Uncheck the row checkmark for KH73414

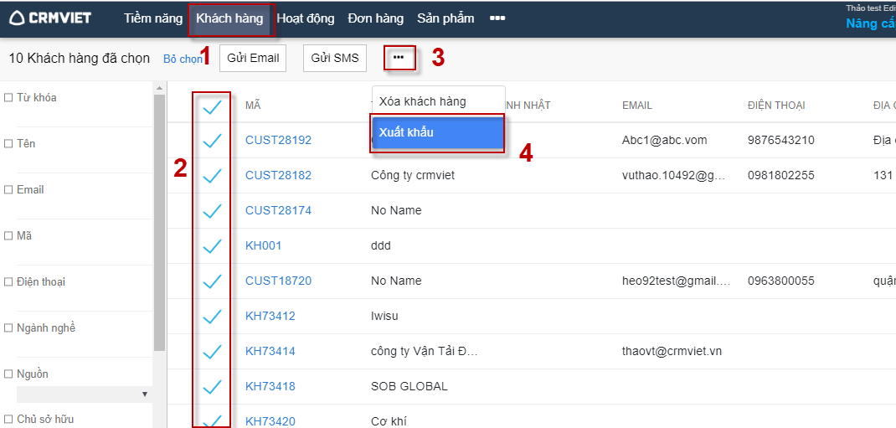point(212,352)
